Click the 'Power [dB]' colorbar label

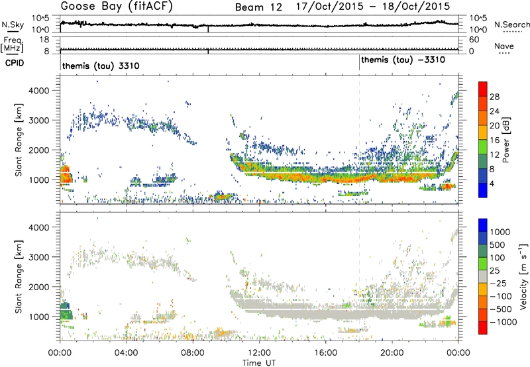pos(505,140)
